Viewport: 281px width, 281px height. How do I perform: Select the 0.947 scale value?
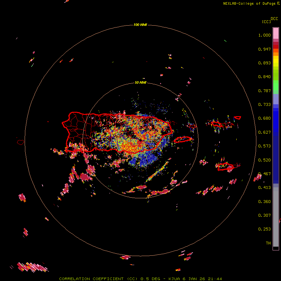click(x=264, y=49)
